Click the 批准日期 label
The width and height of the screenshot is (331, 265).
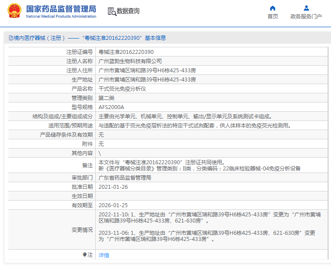coord(82,187)
